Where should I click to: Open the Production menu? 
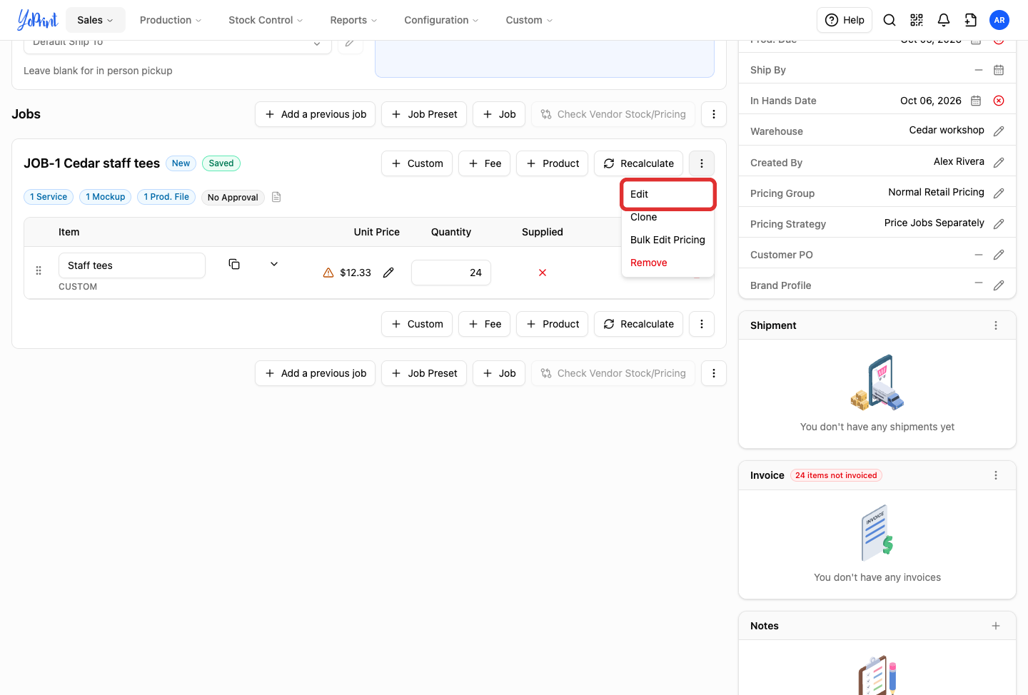[171, 20]
